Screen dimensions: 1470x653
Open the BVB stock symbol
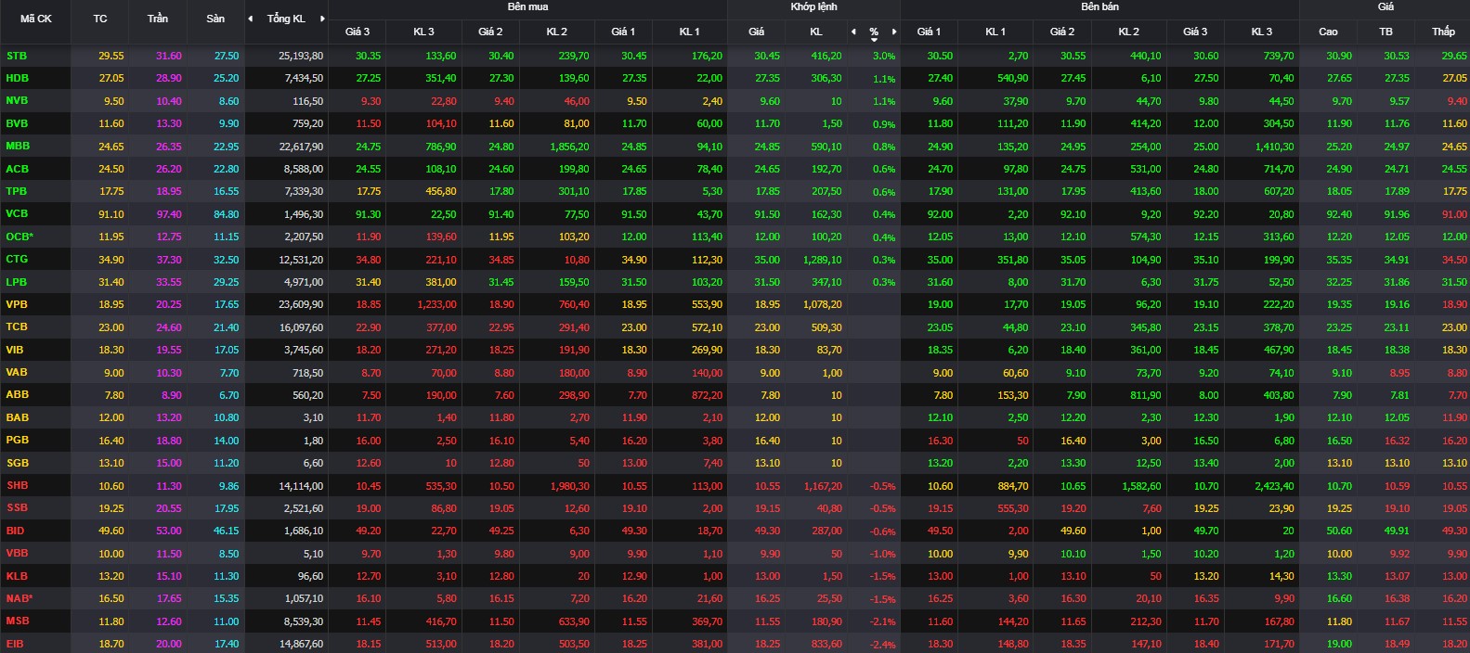[17, 123]
